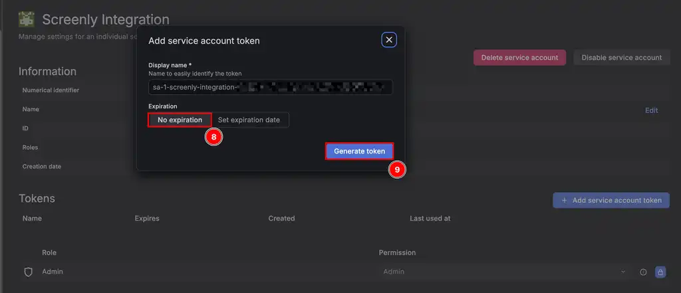Click the Name column header in Tokens

pos(32,219)
